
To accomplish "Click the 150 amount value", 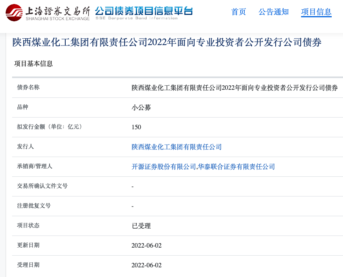I will coord(136,127).
